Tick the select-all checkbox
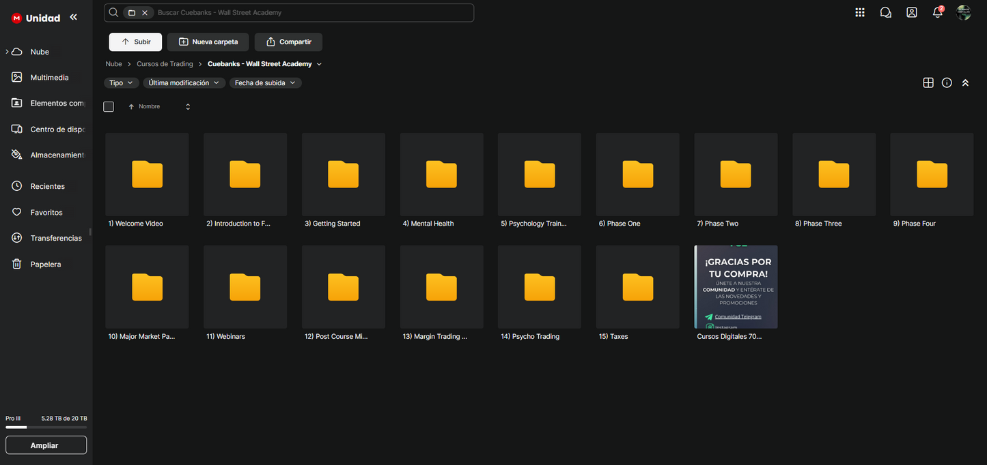987x465 pixels. pyautogui.click(x=109, y=106)
